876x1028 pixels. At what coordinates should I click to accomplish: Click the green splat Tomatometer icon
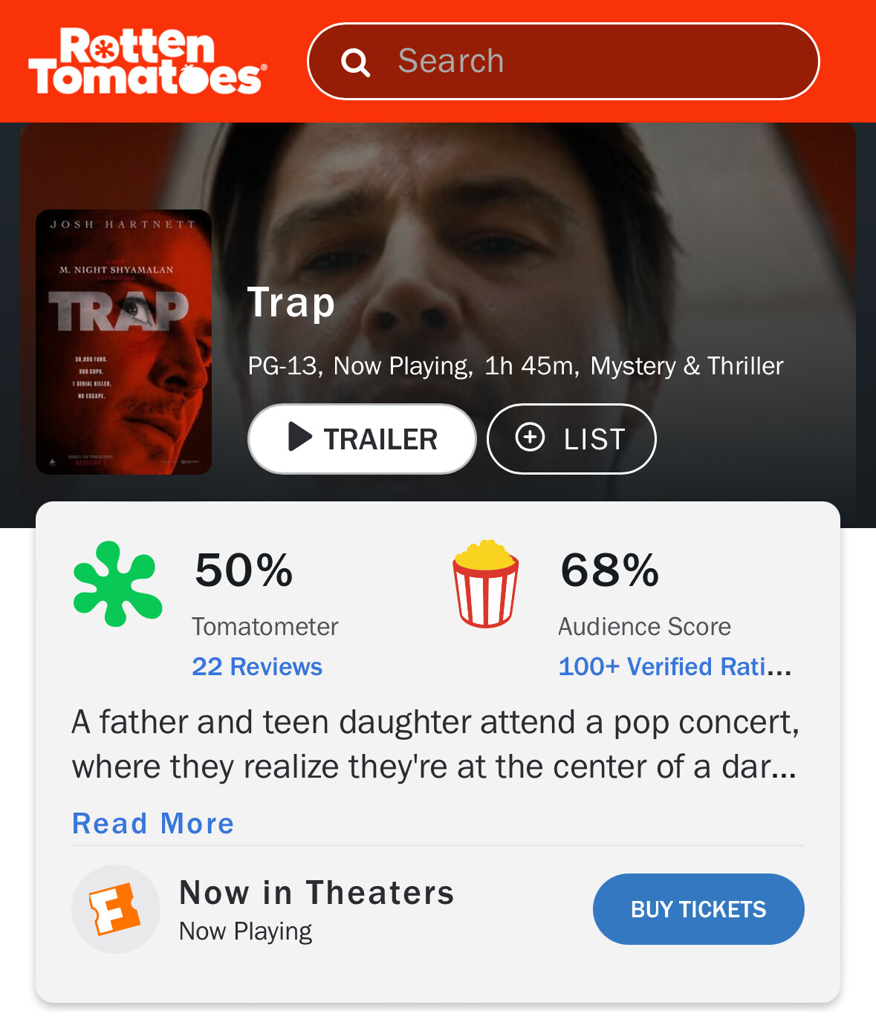pyautogui.click(x=117, y=584)
